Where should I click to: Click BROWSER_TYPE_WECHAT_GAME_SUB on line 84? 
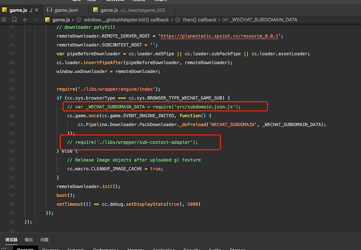[185, 98]
